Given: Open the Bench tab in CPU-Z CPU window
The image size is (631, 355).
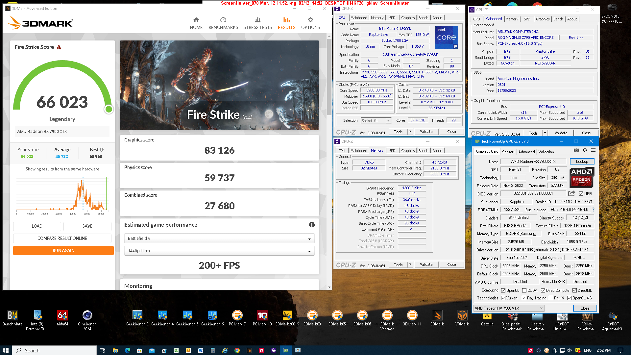Looking at the screenshot, I should (423, 18).
